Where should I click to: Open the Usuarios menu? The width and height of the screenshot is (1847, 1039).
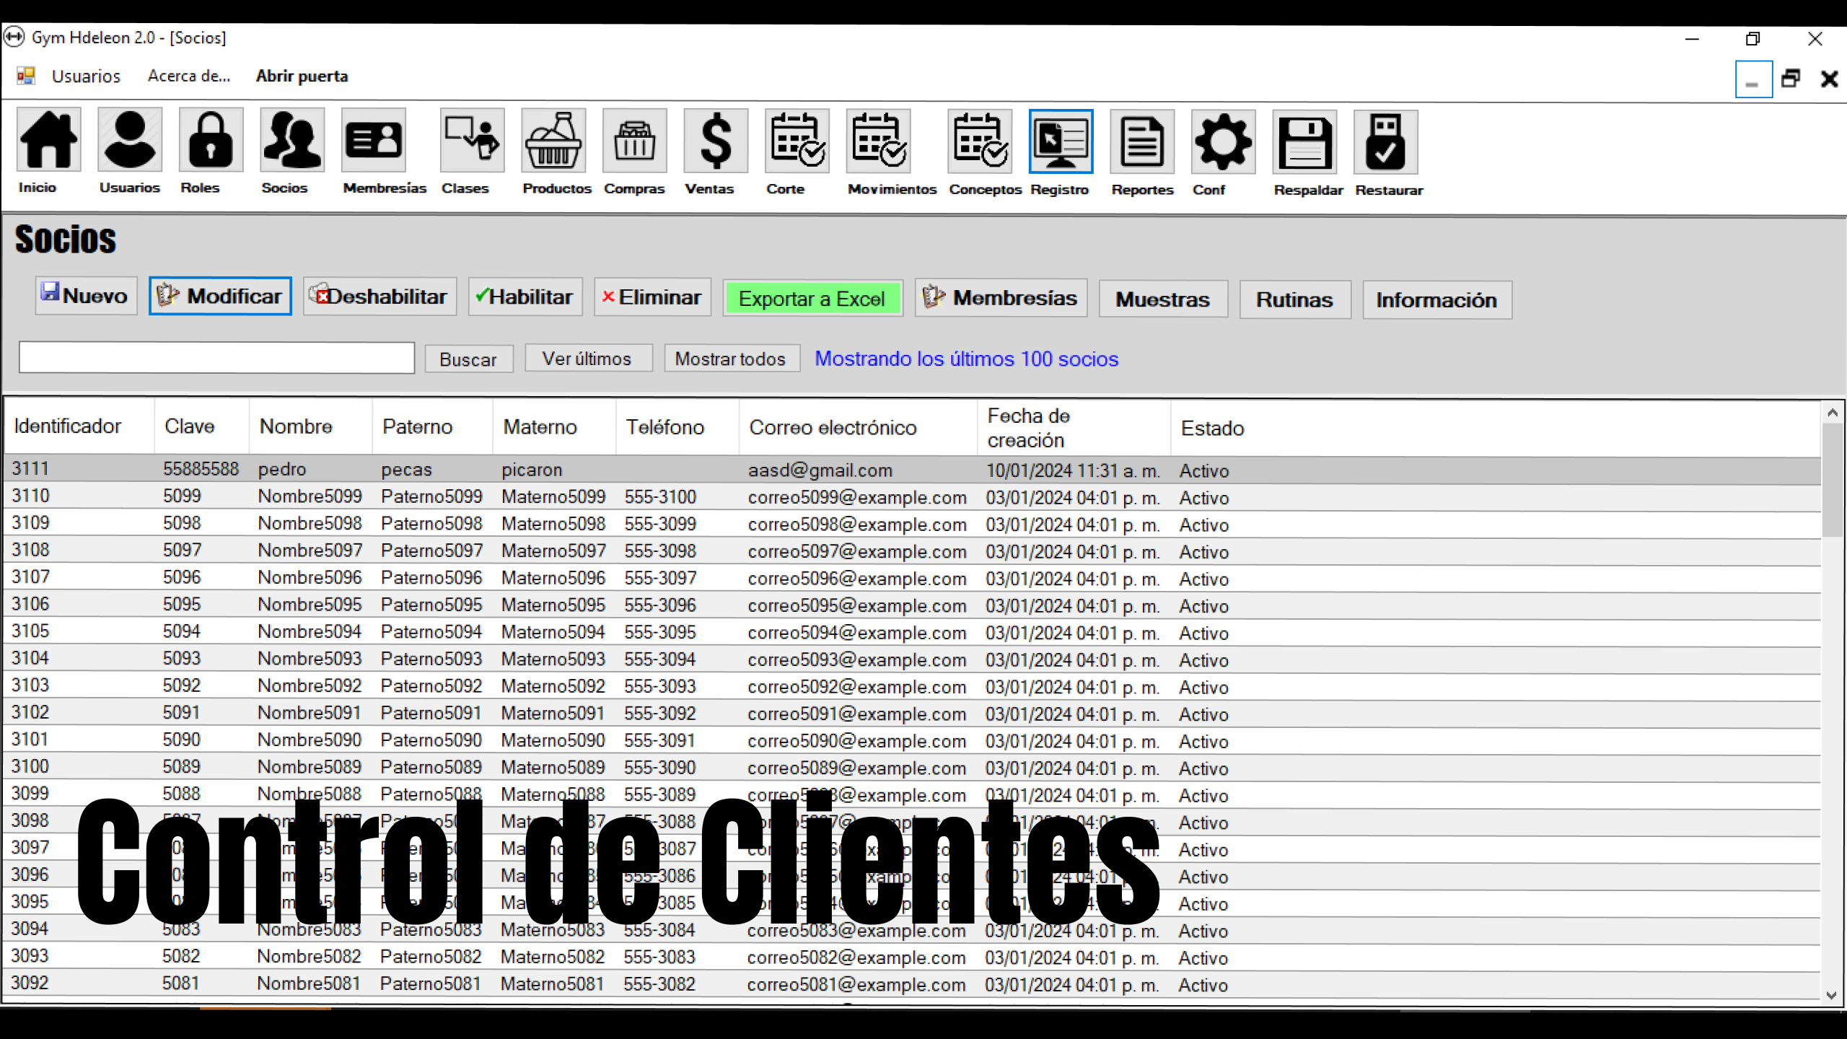pos(86,76)
